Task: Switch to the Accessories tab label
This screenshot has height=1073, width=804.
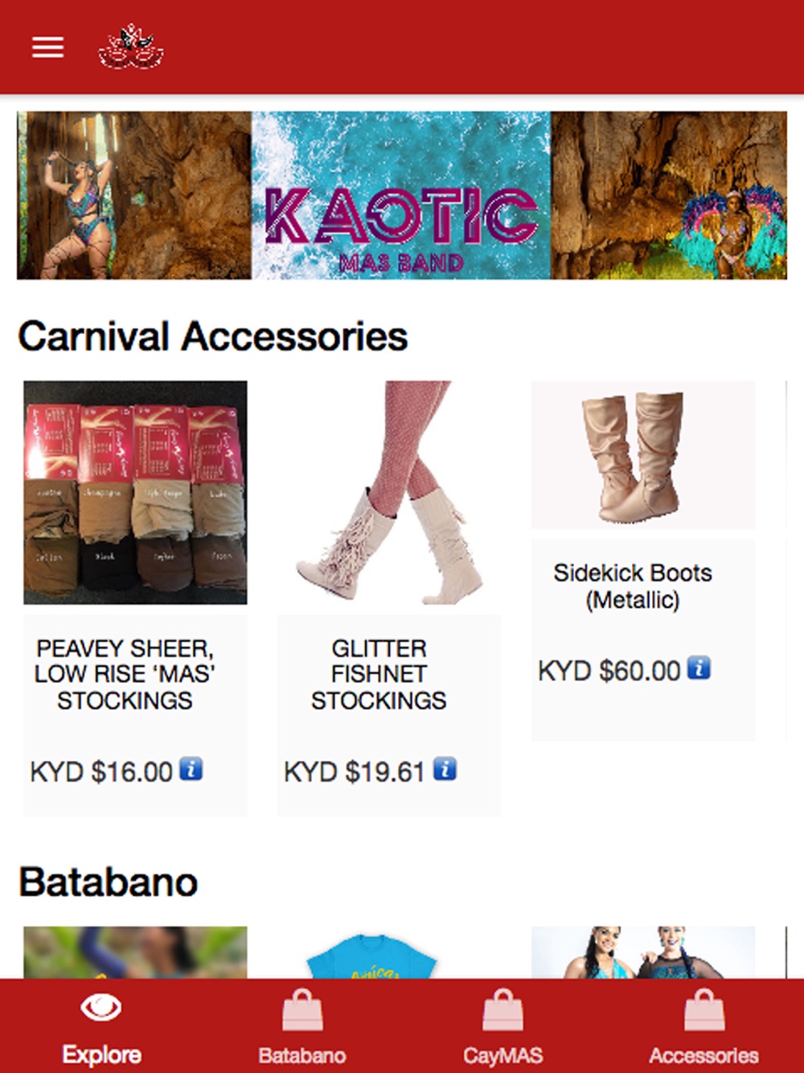Action: click(x=704, y=1055)
